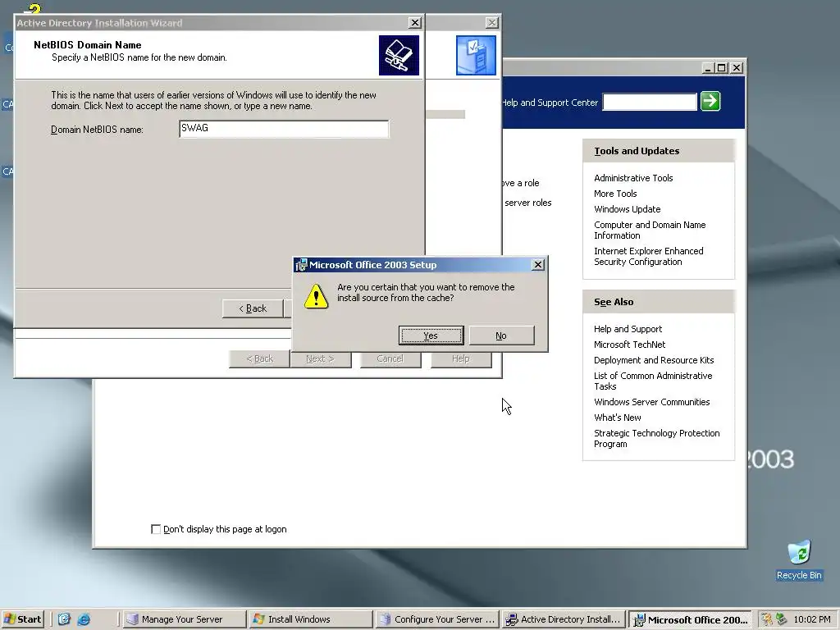The height and width of the screenshot is (630, 840).
Task: Open the Start menu
Action: click(x=22, y=619)
